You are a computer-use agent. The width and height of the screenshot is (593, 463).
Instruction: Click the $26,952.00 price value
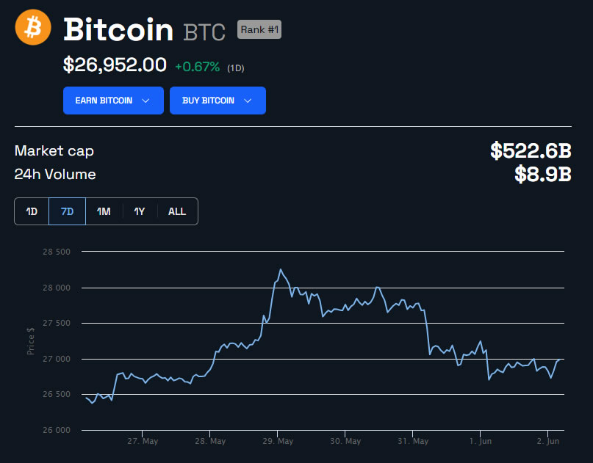click(115, 65)
